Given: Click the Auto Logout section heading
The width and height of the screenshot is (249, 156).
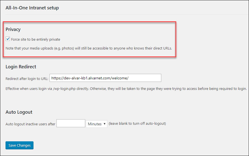Looking at the screenshot, I should tap(19, 112).
